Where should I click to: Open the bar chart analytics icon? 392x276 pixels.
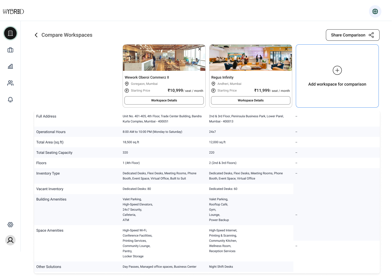tap(10, 66)
